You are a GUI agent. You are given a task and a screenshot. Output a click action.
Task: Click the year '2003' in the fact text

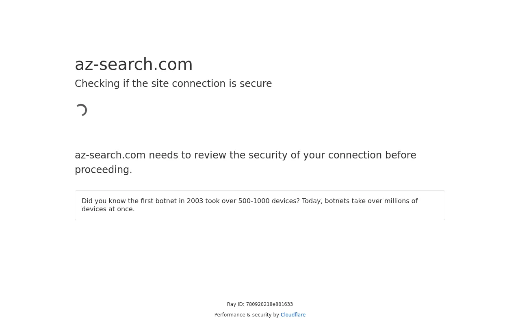[x=195, y=201]
